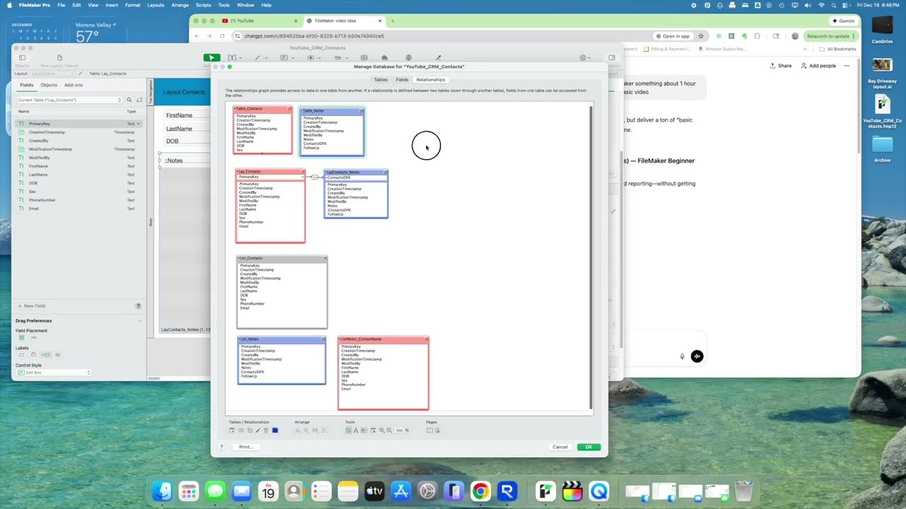Collapse the List_Contacts table occurrence

325,258
